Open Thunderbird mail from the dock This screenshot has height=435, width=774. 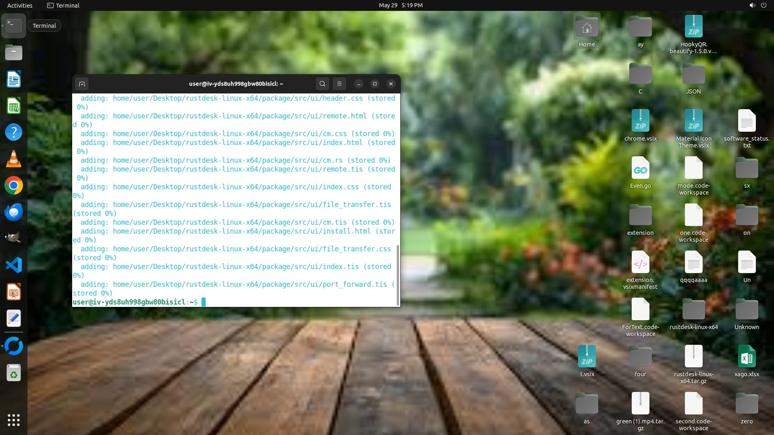(13, 212)
